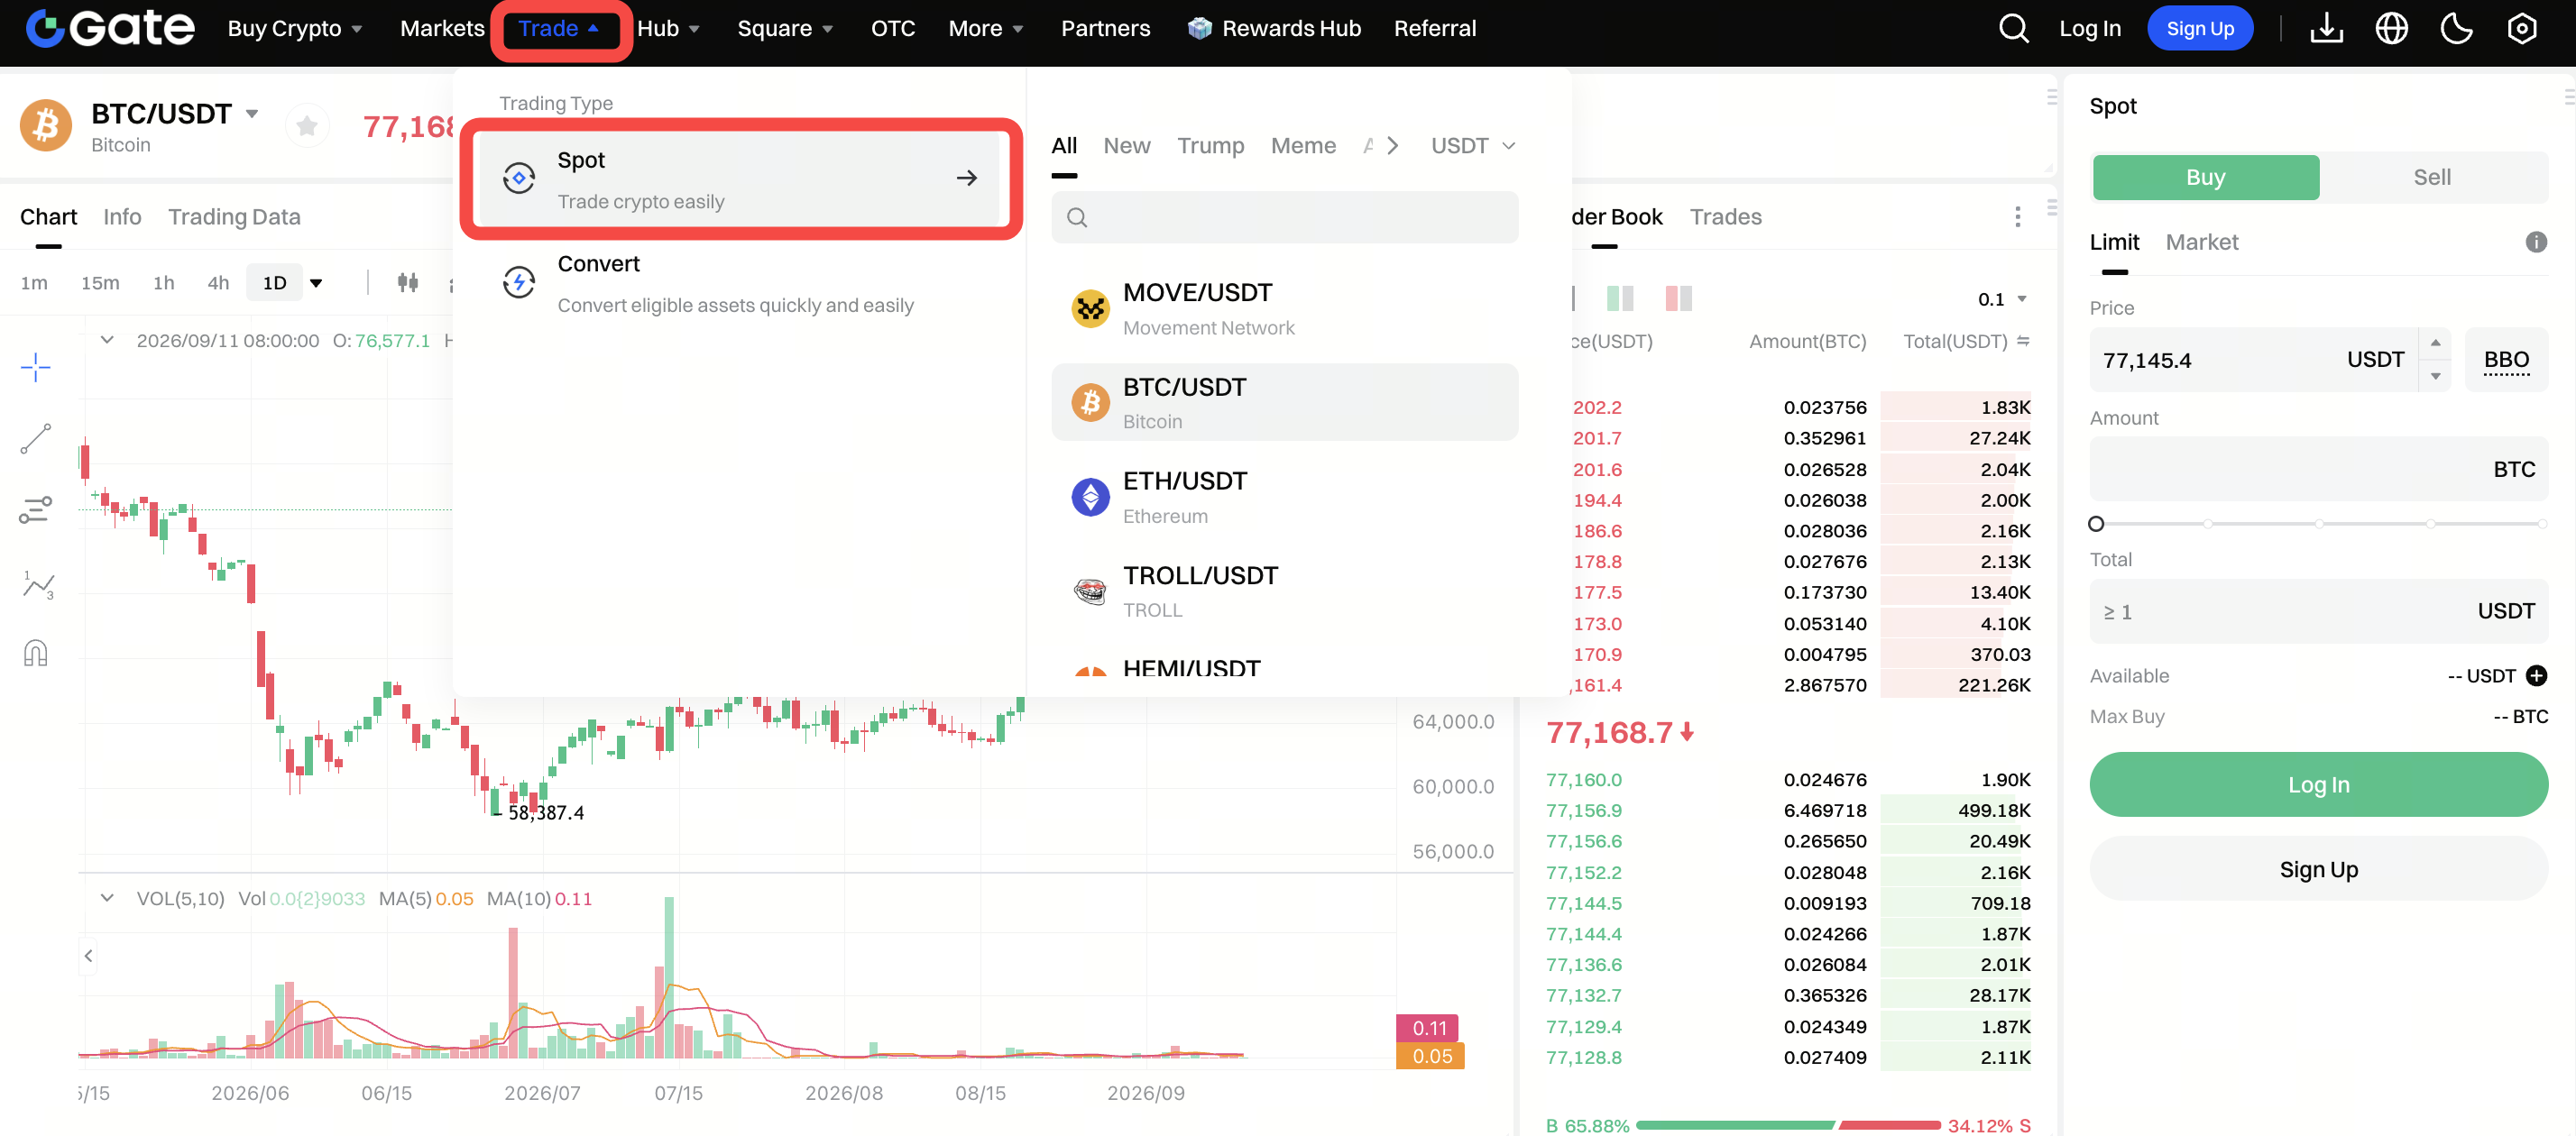Image resolution: width=2576 pixels, height=1136 pixels.
Task: Switch to the Info tab
Action: point(122,217)
